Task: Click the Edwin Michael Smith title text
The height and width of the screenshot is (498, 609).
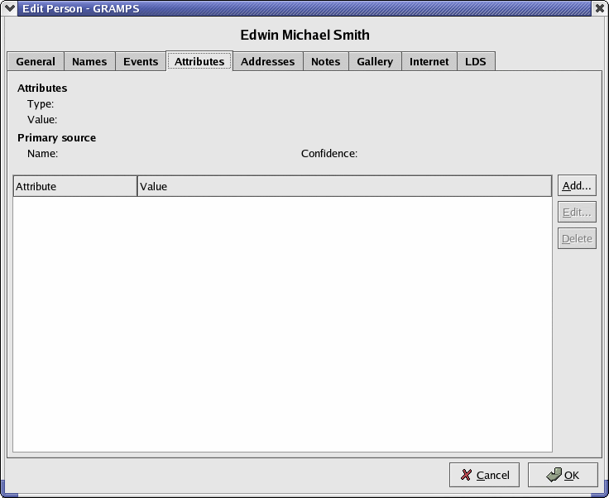Action: pyautogui.click(x=304, y=35)
